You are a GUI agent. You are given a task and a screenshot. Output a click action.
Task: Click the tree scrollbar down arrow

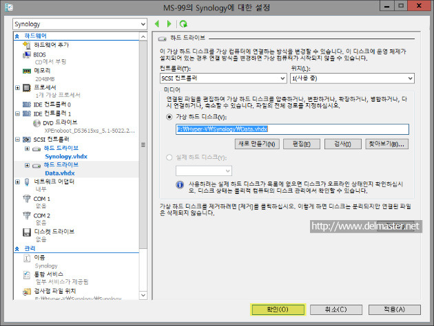[143, 295]
